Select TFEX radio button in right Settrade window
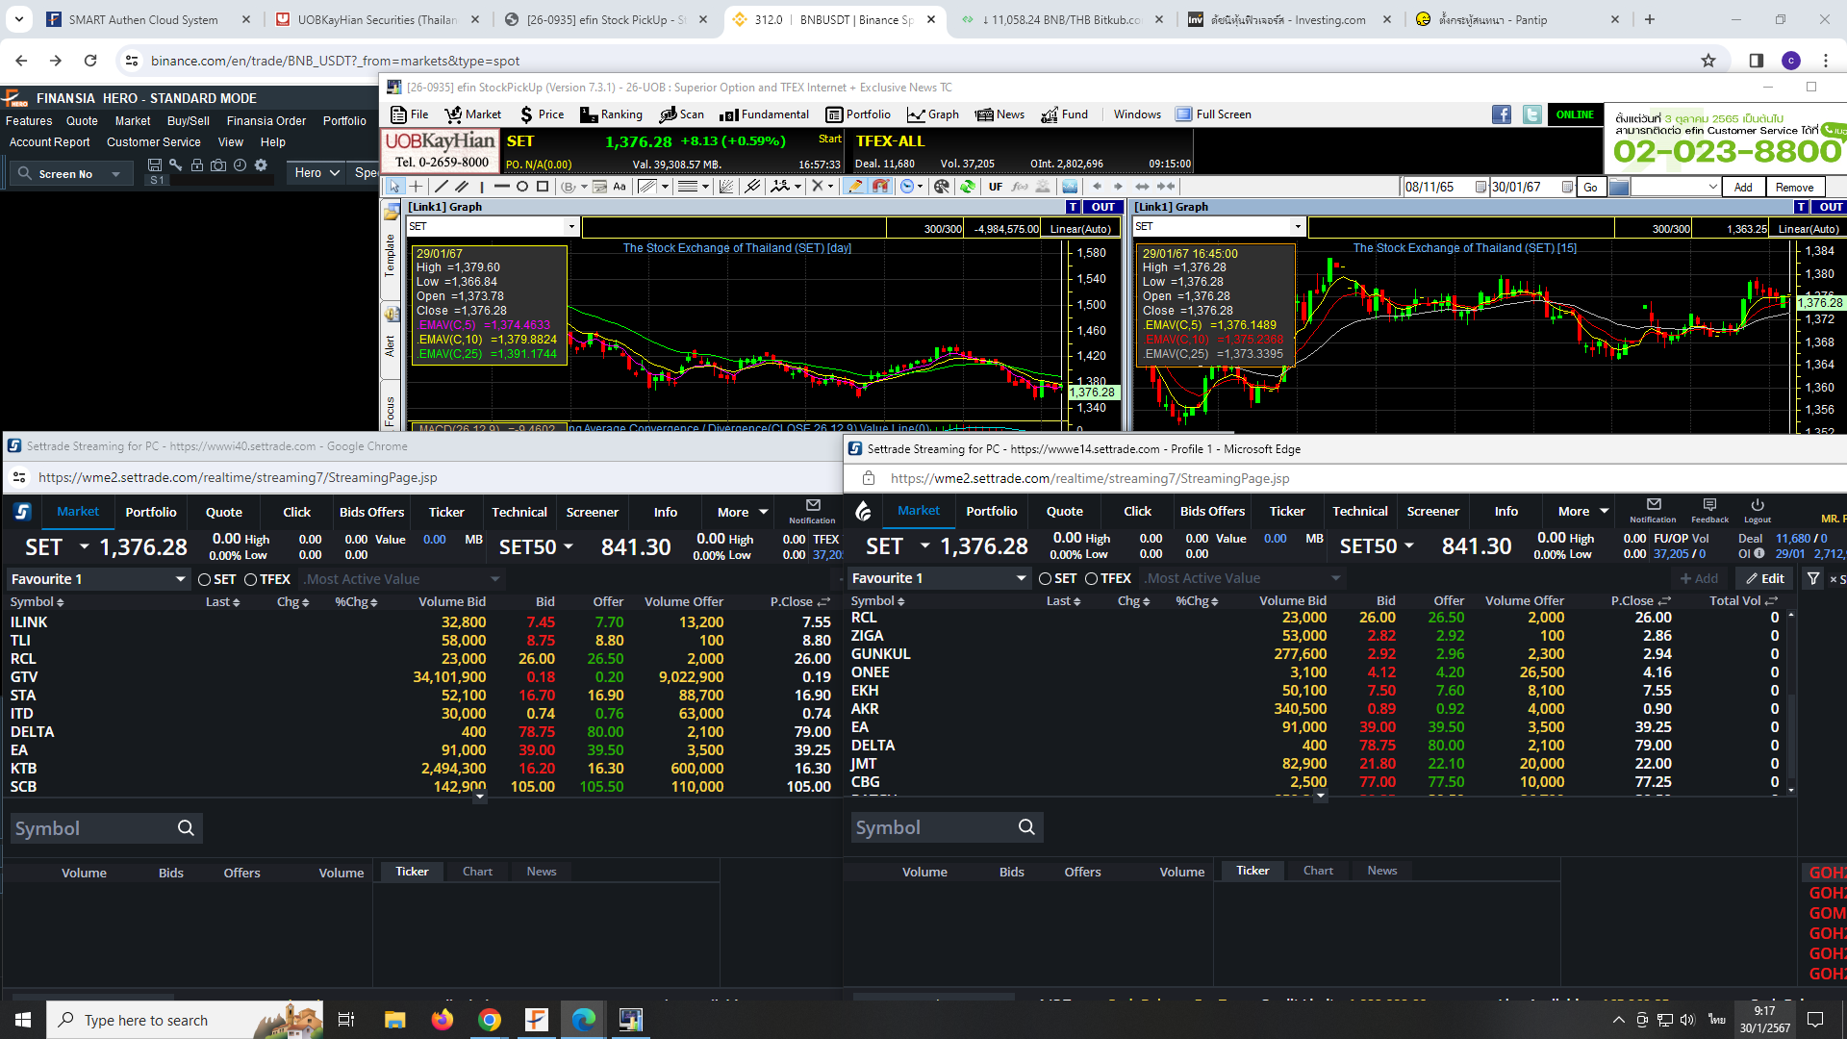Viewport: 1847px width, 1039px height. 1092,578
